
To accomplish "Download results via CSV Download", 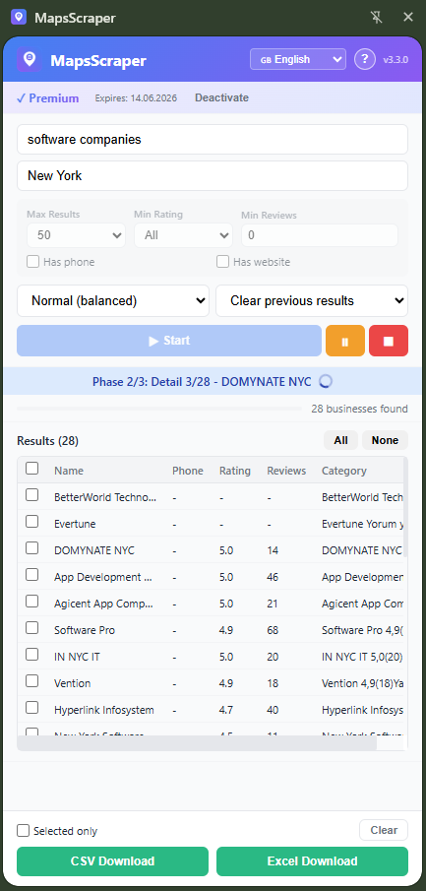I will (112, 860).
